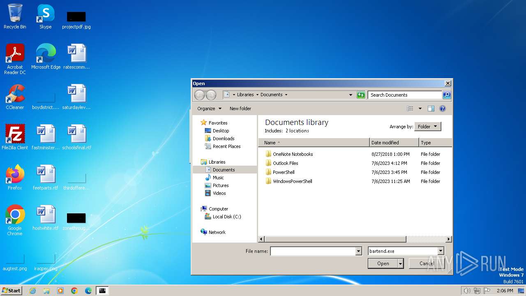Sort by Date modified column
Image resolution: width=526 pixels, height=296 pixels.
pyautogui.click(x=394, y=143)
